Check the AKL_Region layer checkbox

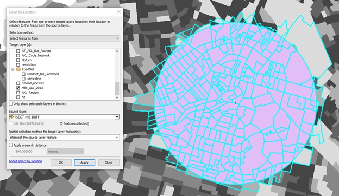tap(18, 93)
